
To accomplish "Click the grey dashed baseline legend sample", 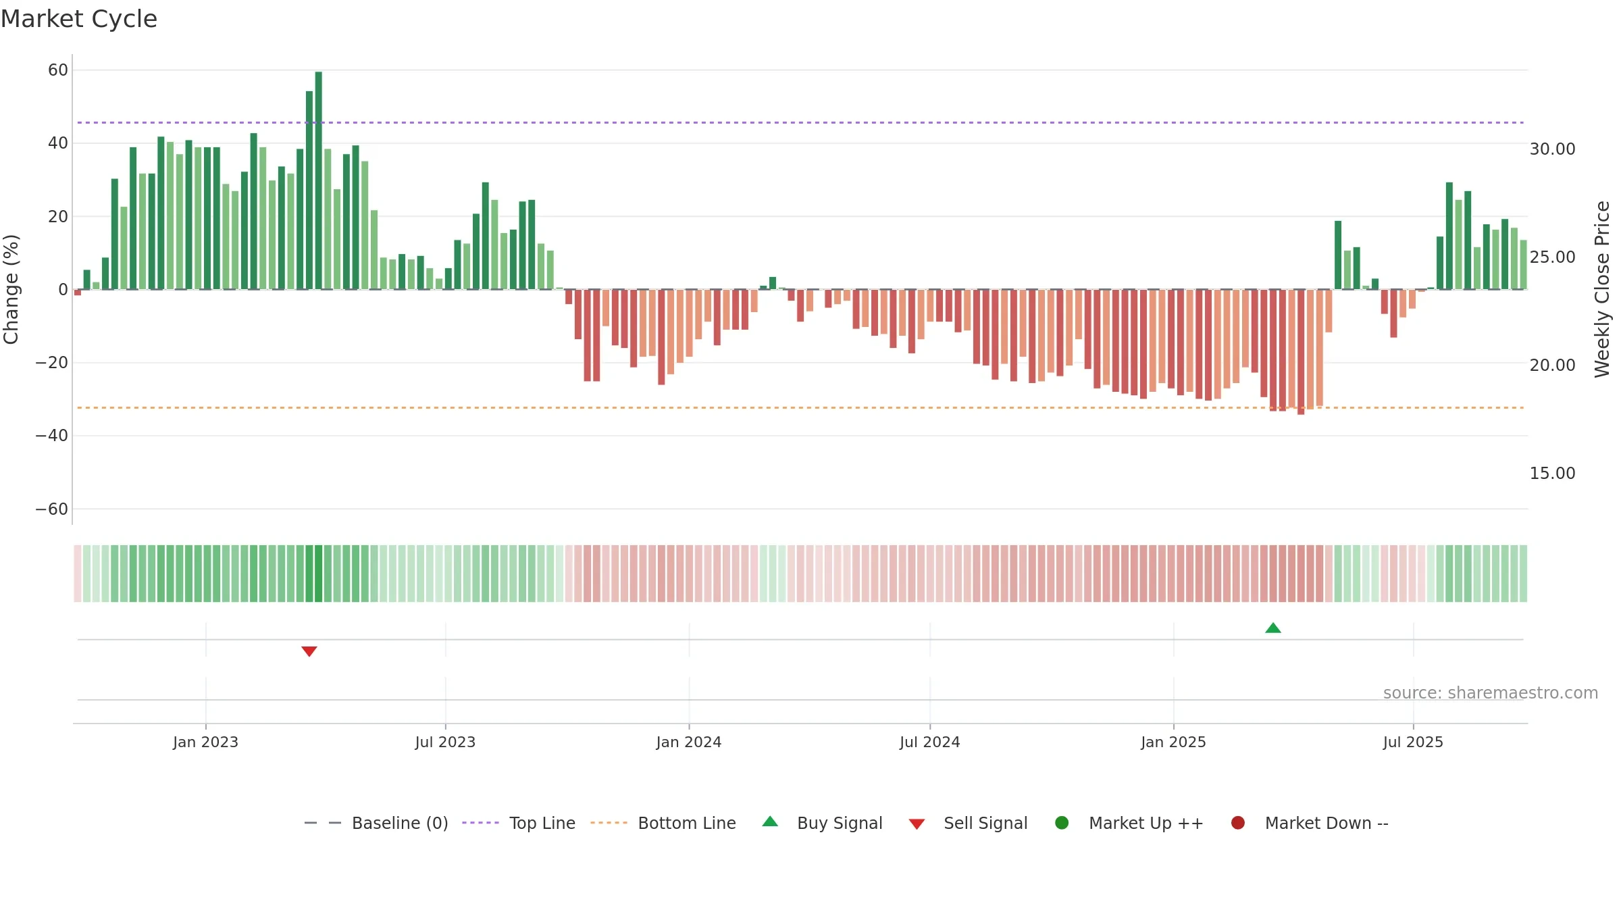I will click(x=323, y=823).
